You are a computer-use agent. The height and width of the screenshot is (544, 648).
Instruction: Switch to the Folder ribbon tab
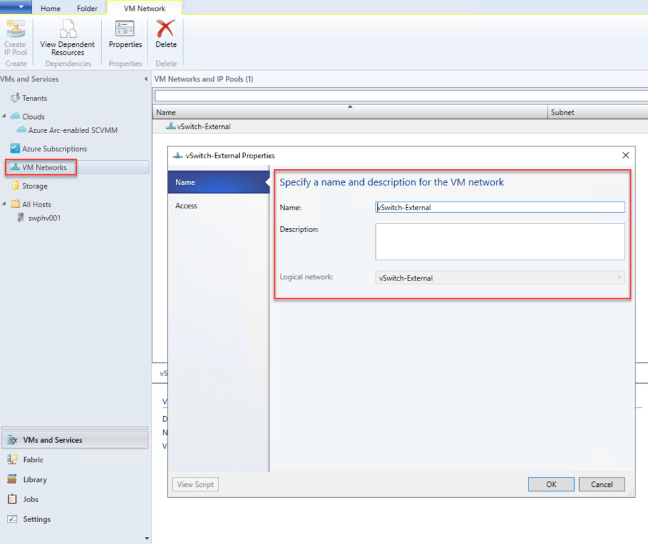[87, 9]
